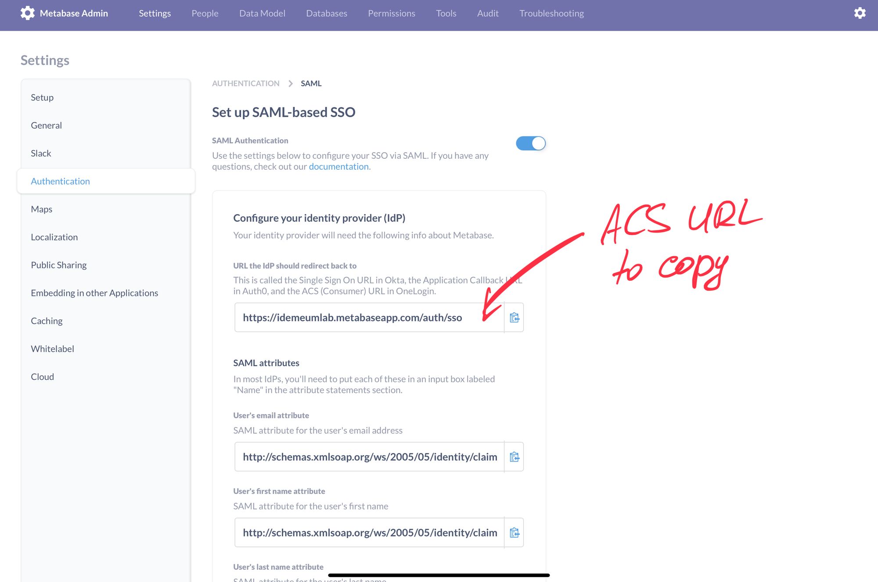Click the "User's last name attribute" label
The width and height of the screenshot is (878, 582).
(278, 567)
